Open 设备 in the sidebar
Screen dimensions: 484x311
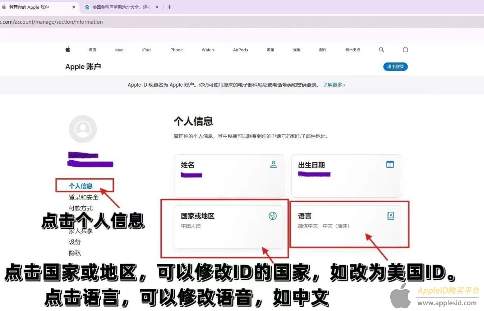75,242
